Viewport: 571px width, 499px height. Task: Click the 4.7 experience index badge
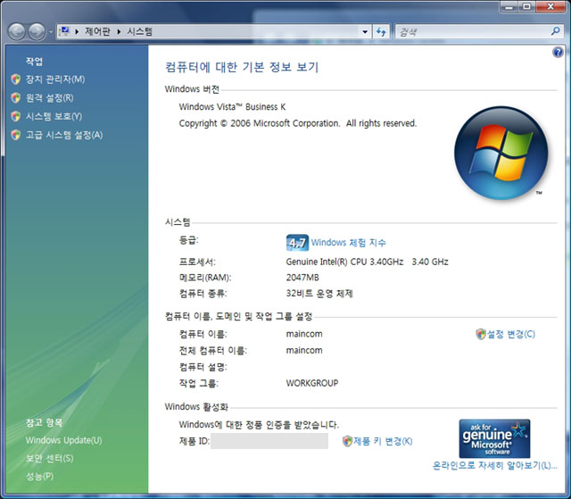tap(297, 243)
